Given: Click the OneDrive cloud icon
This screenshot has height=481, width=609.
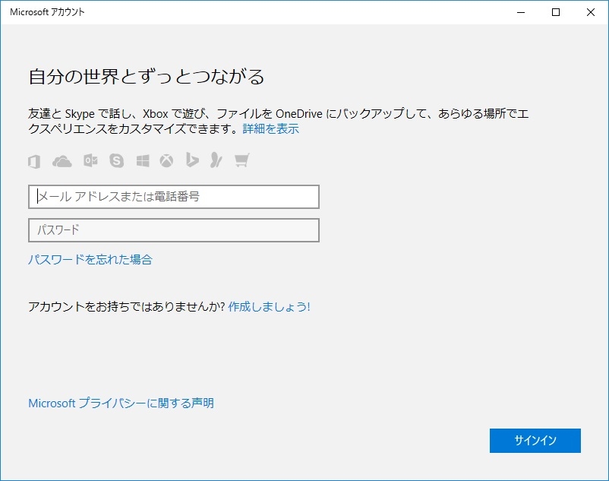Looking at the screenshot, I should (x=62, y=161).
